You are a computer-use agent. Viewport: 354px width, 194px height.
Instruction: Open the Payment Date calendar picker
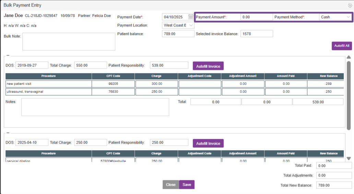[x=191, y=17]
